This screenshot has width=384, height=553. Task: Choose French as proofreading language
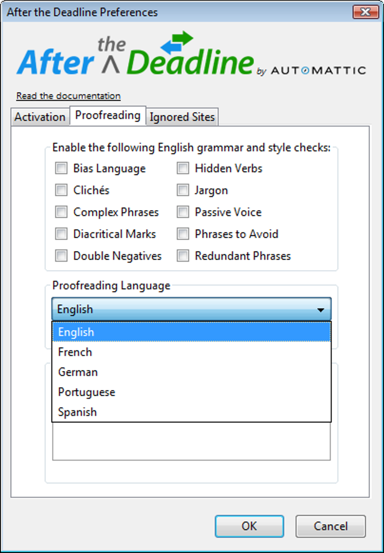coord(191,352)
